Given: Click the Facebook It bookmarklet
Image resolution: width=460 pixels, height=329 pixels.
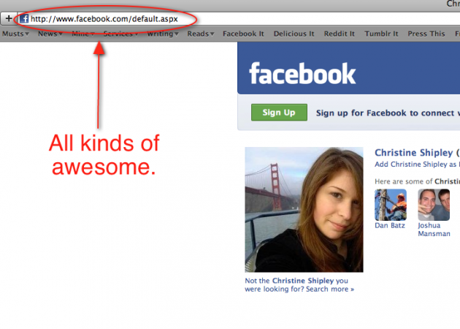Looking at the screenshot, I should pos(243,34).
